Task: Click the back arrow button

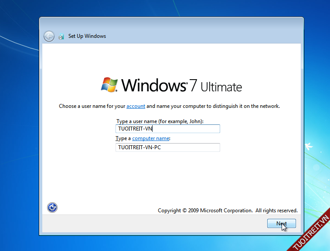Action: pos(49,37)
